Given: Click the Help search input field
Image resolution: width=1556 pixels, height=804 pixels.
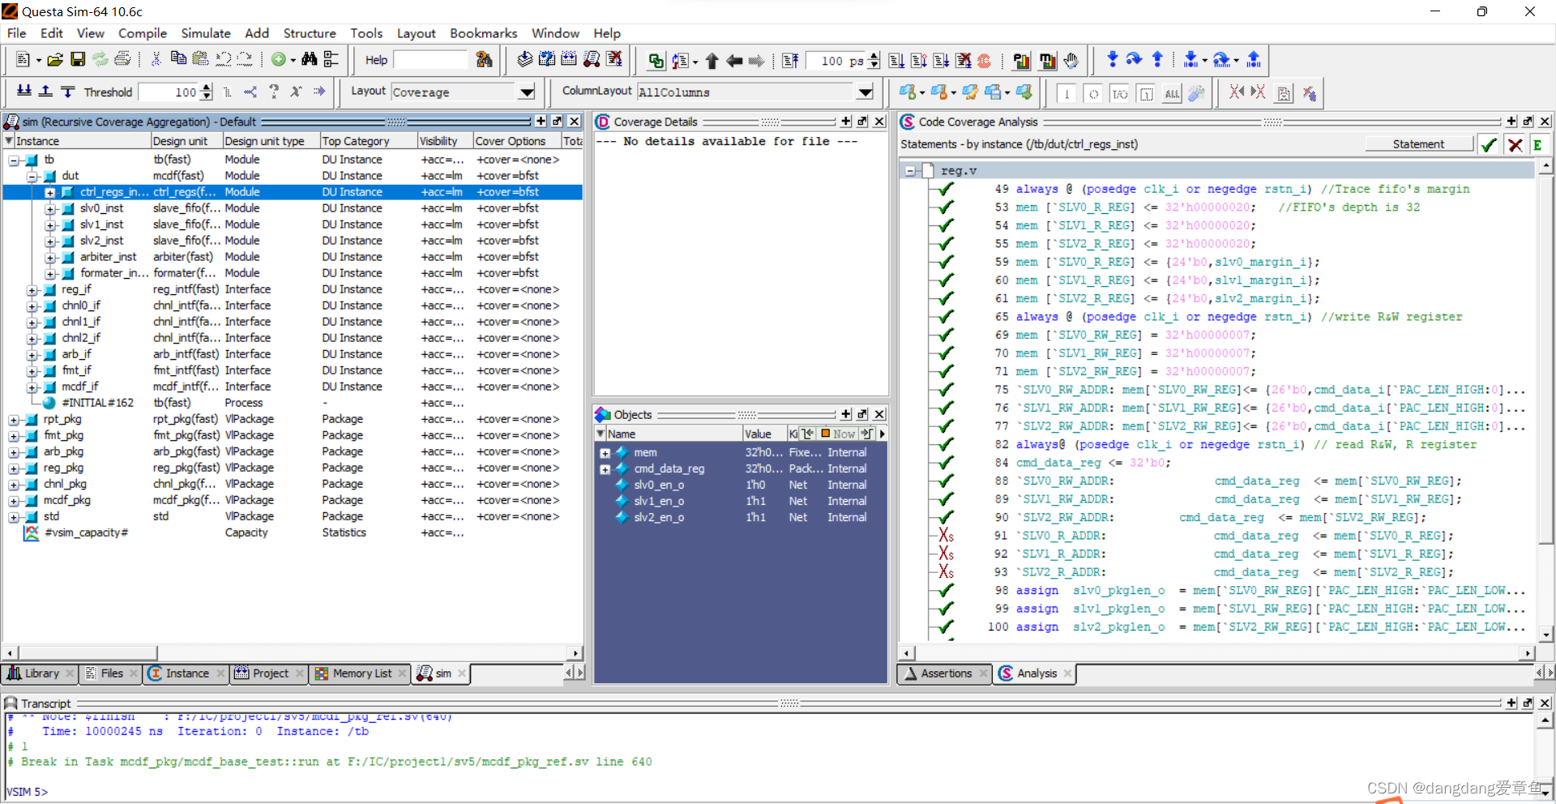Looking at the screenshot, I should [x=430, y=60].
